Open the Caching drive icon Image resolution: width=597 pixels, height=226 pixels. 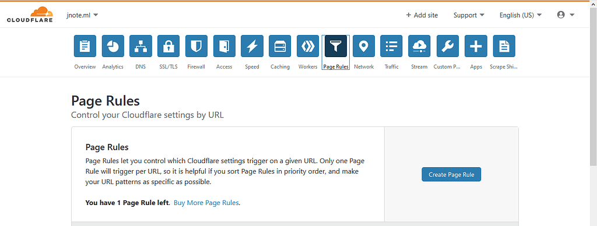click(x=280, y=46)
